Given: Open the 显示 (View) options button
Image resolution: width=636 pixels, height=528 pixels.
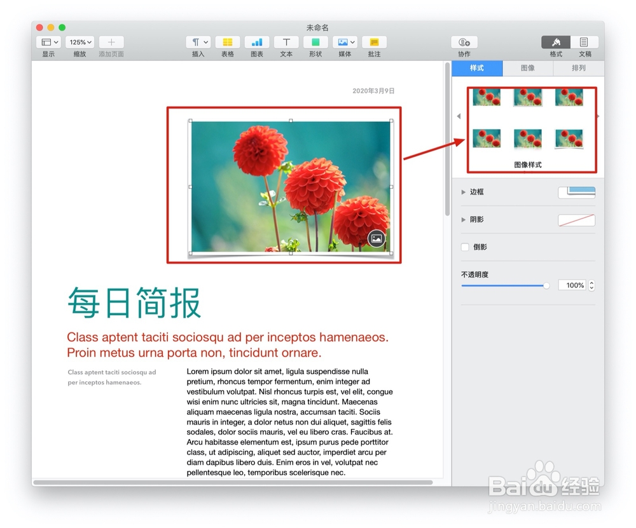Looking at the screenshot, I should [x=48, y=42].
